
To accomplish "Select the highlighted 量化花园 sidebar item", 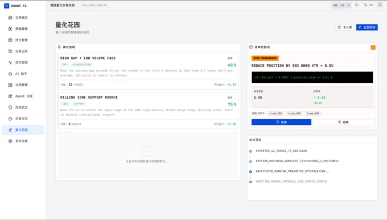I will (23, 130).
